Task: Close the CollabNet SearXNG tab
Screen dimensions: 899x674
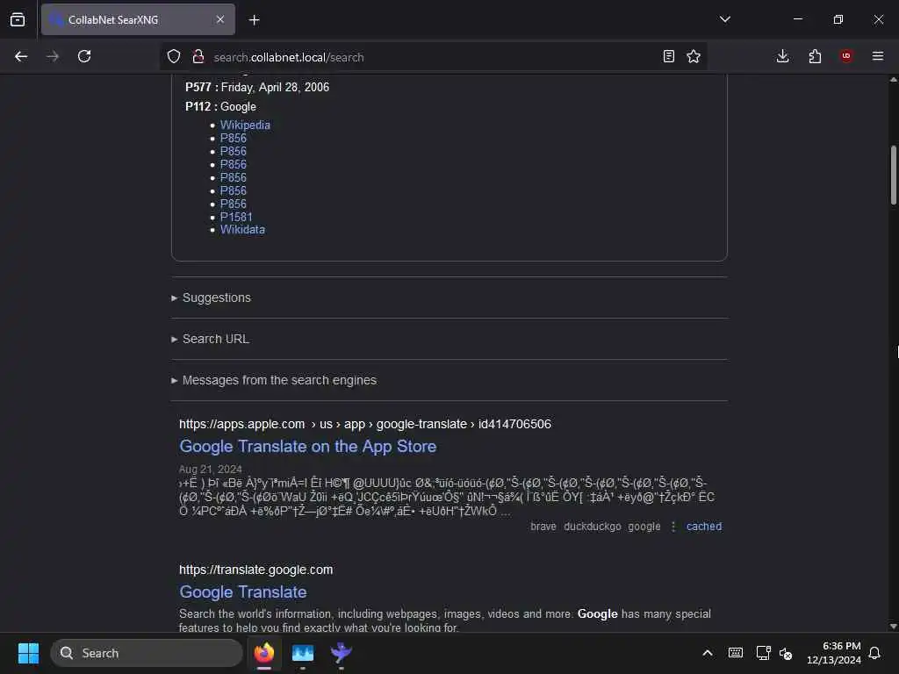Action: pyautogui.click(x=220, y=19)
